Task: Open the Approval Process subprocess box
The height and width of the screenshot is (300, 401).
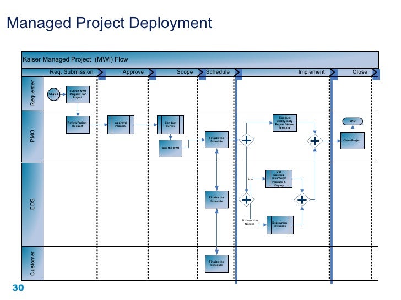Action: pos(121,125)
